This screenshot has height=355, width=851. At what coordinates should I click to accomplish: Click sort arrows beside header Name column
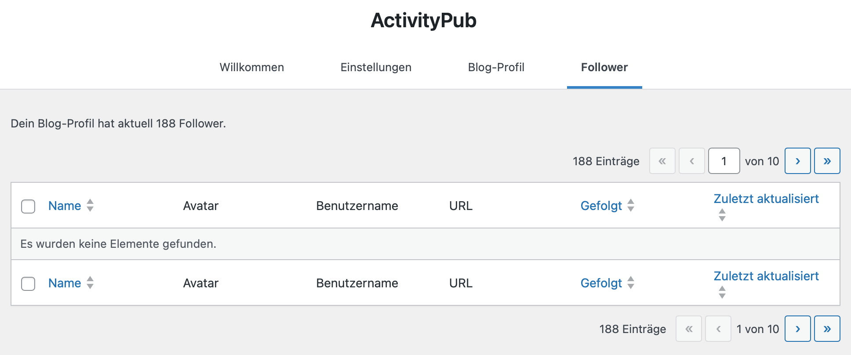point(90,205)
